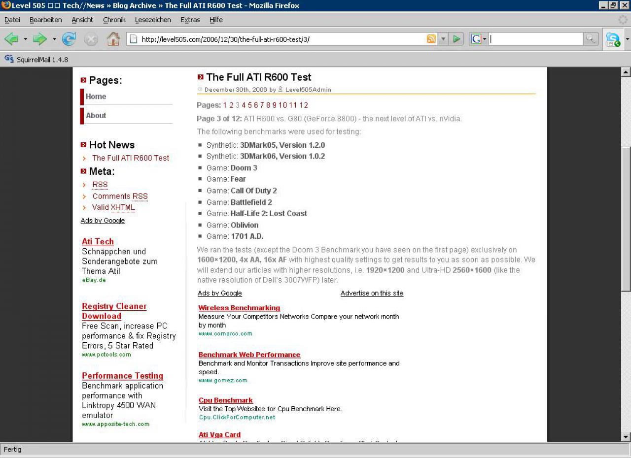The height and width of the screenshot is (458, 631).
Task: Click the Ads by Google link above Wireless Benchmarking
Action: point(220,293)
